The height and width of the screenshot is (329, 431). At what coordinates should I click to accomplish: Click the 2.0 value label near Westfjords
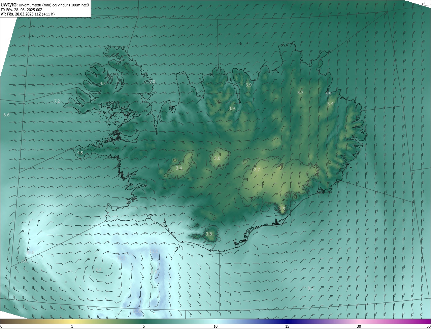coord(152,81)
